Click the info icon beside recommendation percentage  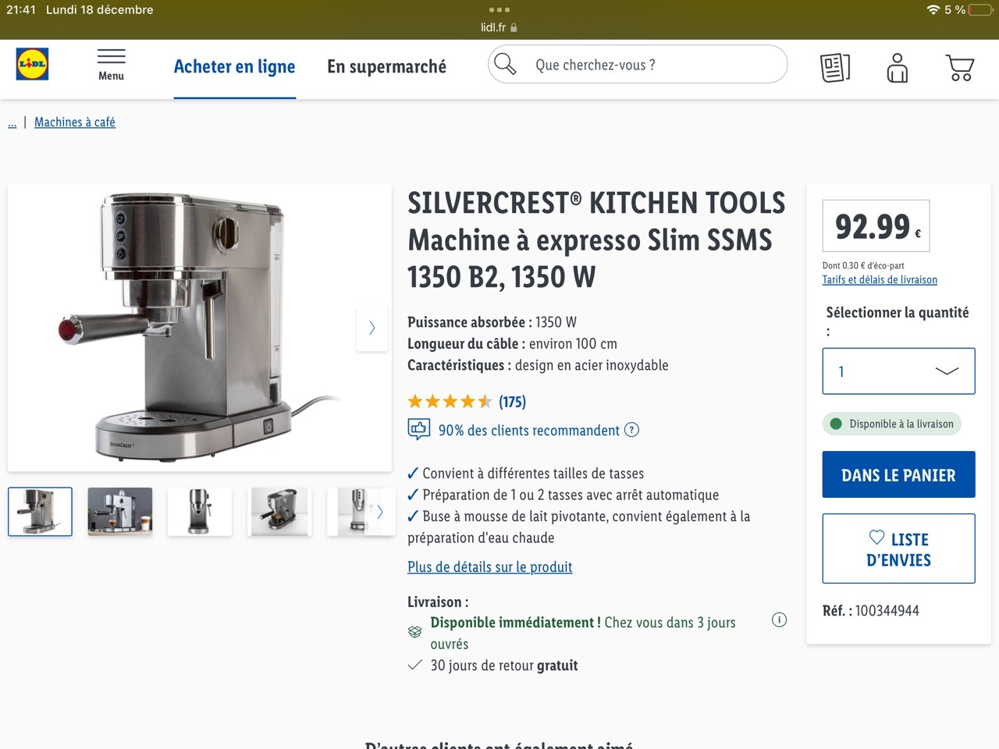[632, 430]
